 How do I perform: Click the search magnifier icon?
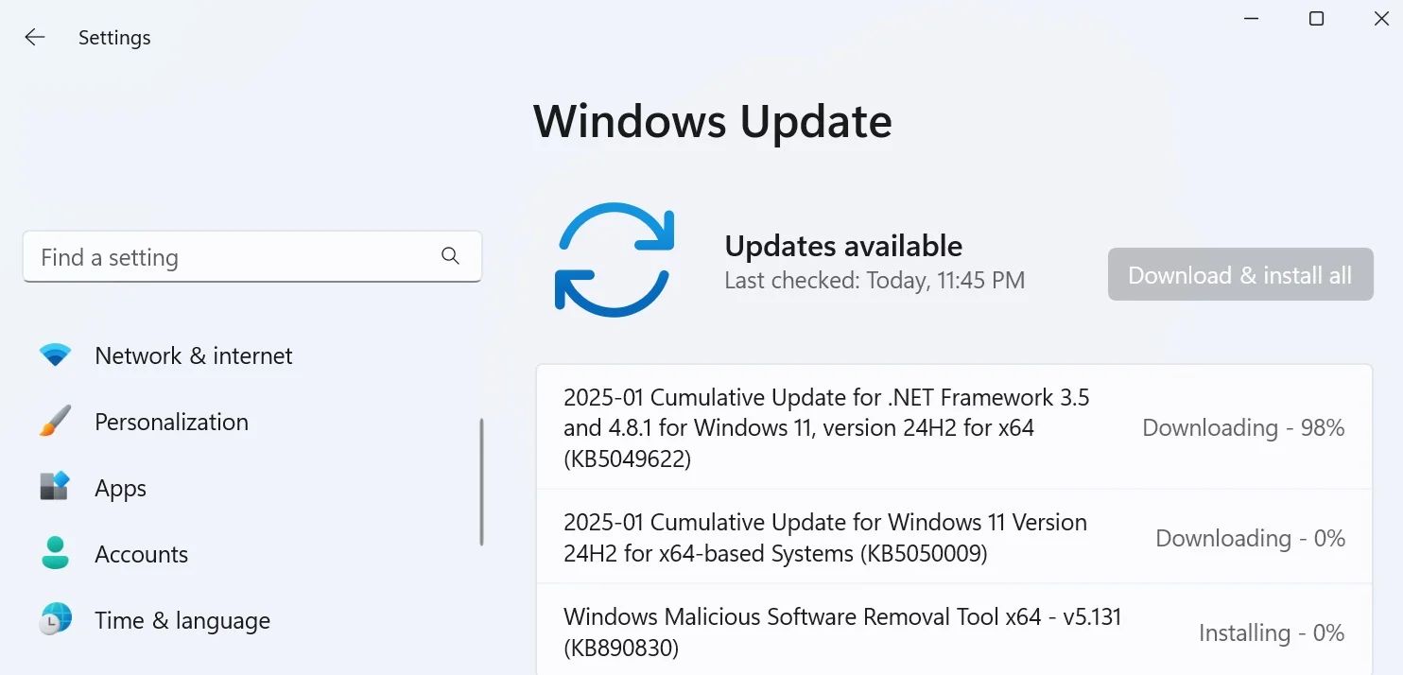coord(450,256)
